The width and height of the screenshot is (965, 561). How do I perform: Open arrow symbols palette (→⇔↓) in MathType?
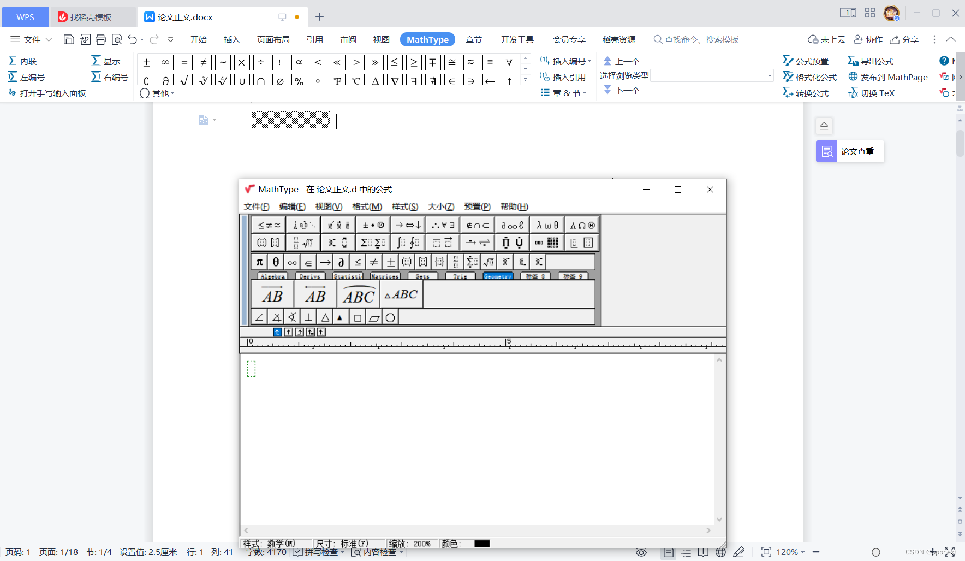(408, 225)
